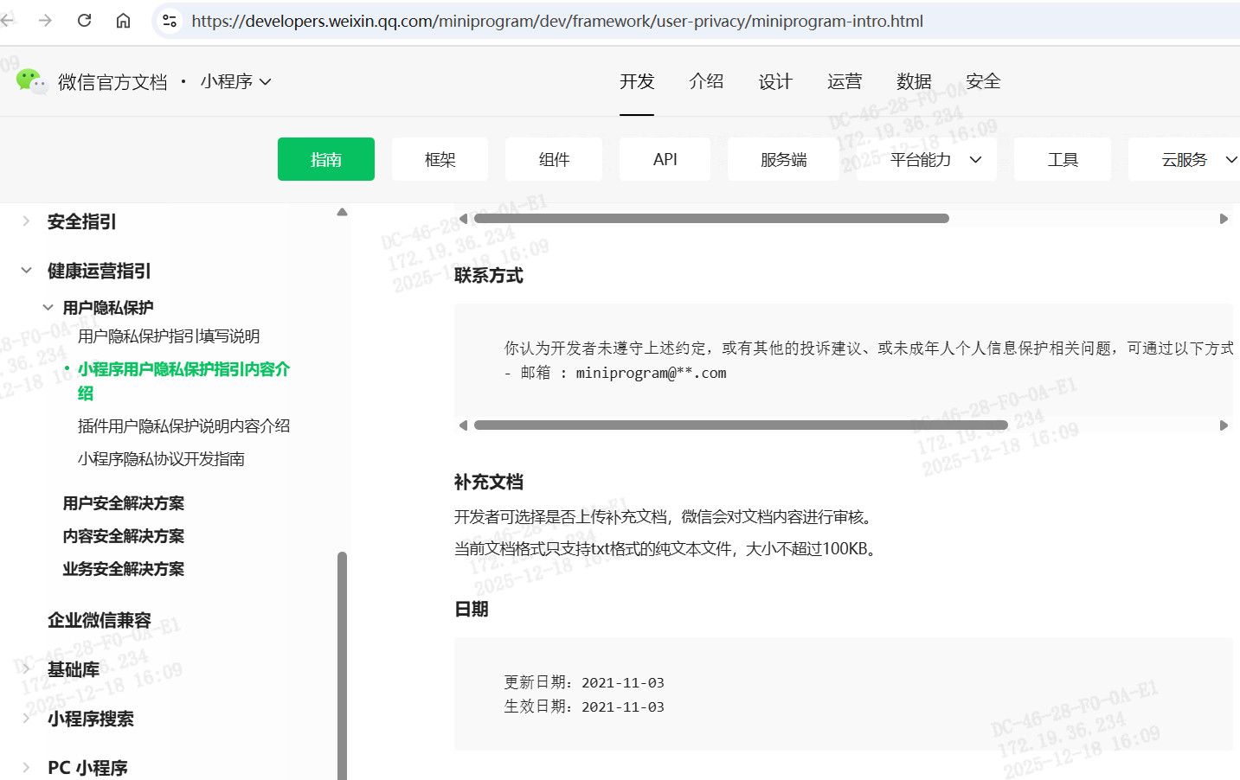Focus the browser address bar URL

coord(557,21)
